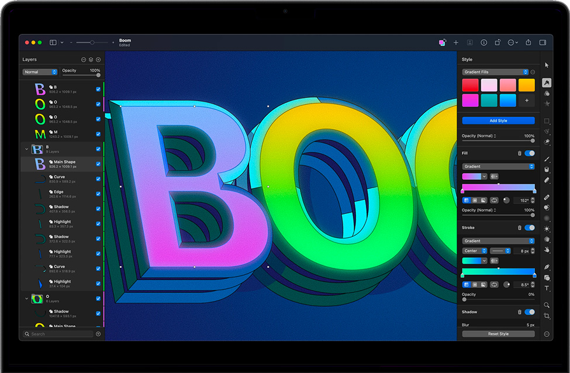The width and height of the screenshot is (570, 373).
Task: Click the Share icon in the title bar
Action: 528,43
